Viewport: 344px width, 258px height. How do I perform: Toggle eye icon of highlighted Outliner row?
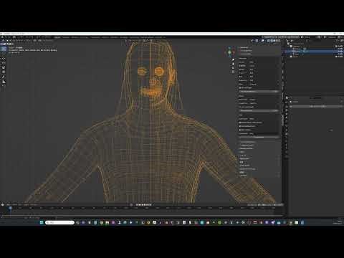tap(338, 51)
